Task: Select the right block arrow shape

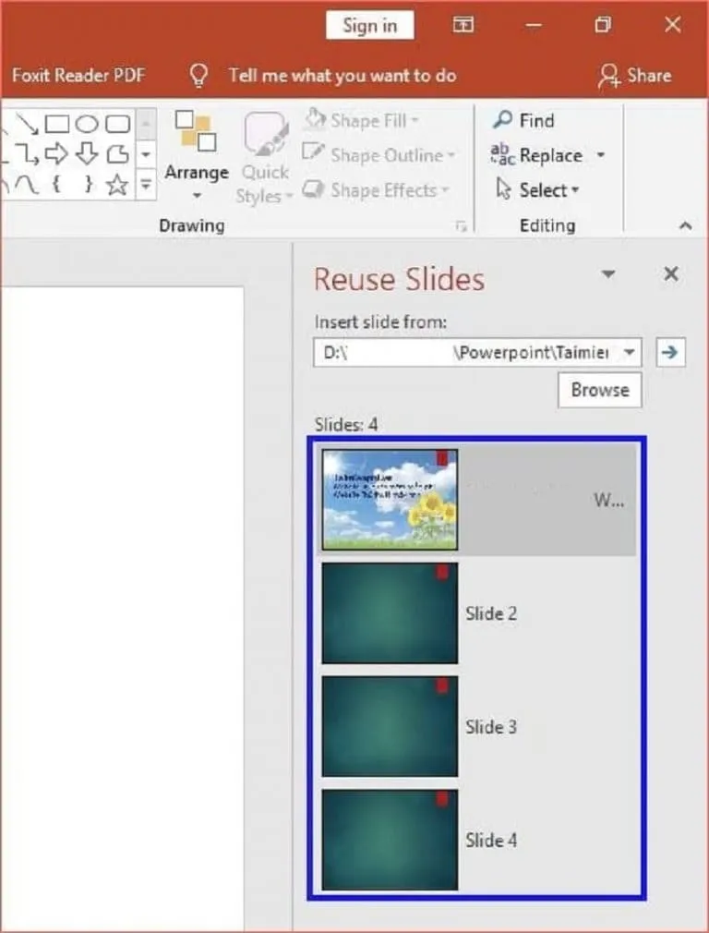Action: click(57, 154)
